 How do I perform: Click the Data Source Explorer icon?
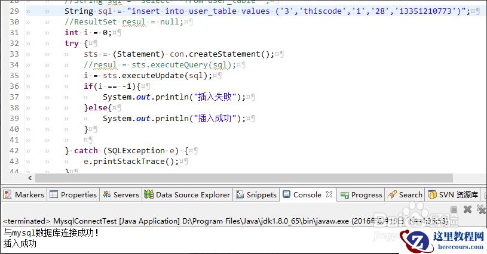pos(149,194)
